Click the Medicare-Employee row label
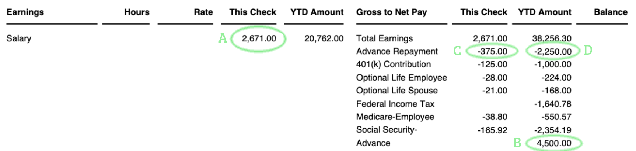The height and width of the screenshot is (151, 636). (x=395, y=117)
